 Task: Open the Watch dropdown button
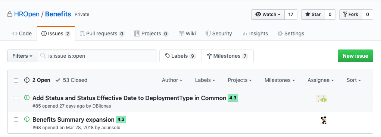click(x=268, y=15)
